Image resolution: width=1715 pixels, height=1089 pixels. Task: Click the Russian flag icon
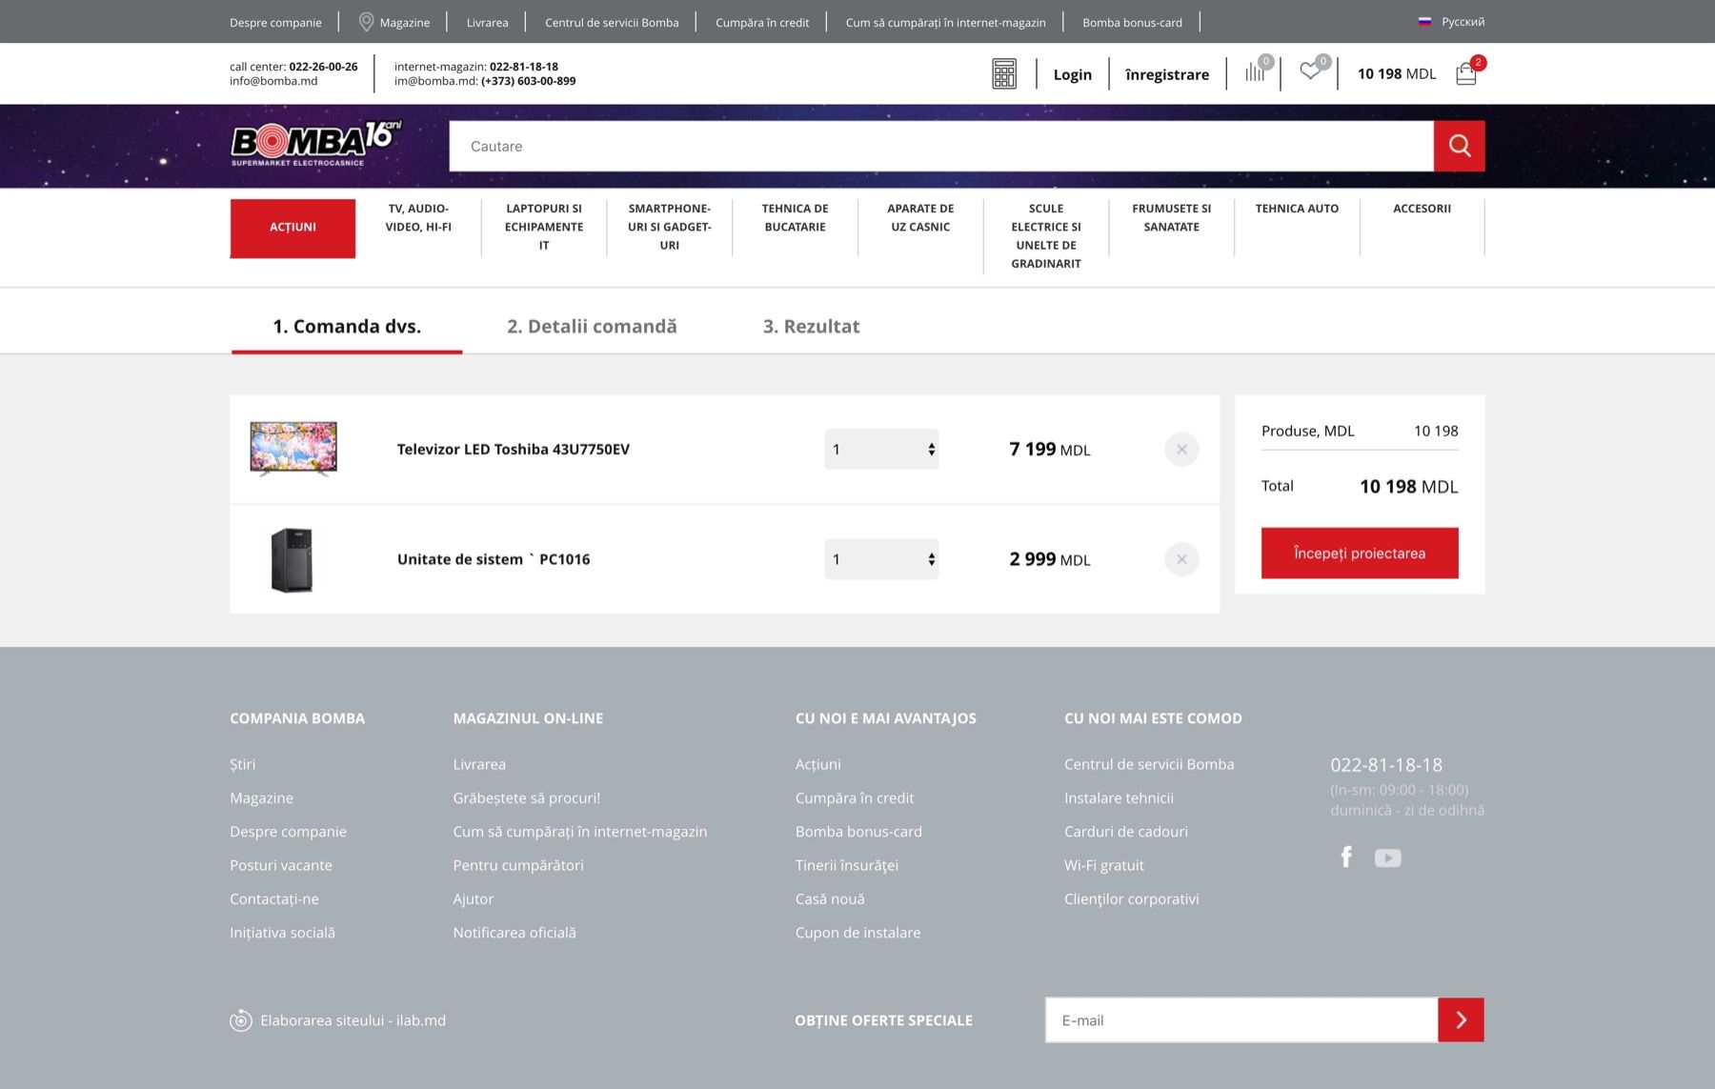(1424, 22)
